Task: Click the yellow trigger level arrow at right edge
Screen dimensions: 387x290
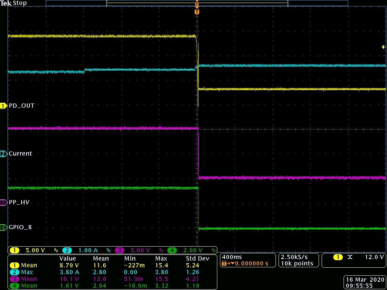Action: click(384, 47)
